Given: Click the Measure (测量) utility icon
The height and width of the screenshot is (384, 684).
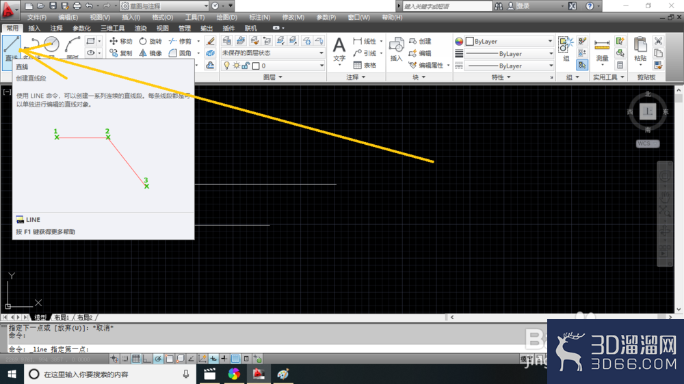Looking at the screenshot, I should pos(602,50).
